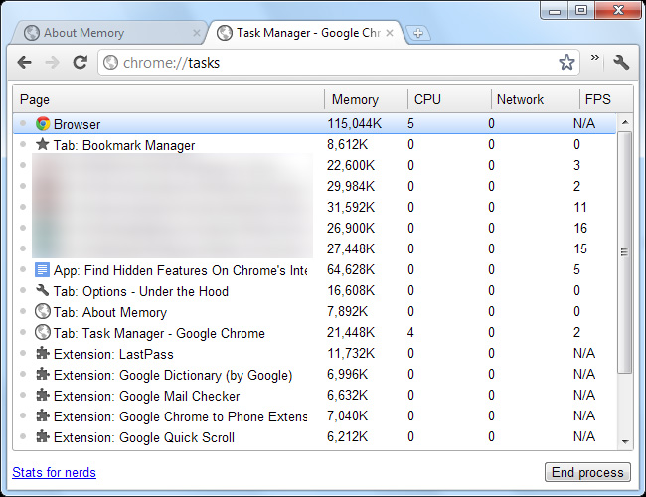Select the Tab: Bookmark Manager row
Screen dimensions: 646x497
pos(315,145)
